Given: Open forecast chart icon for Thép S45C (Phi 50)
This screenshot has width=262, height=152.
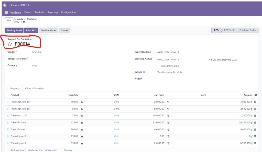Looking at the screenshot, I should (82, 102).
